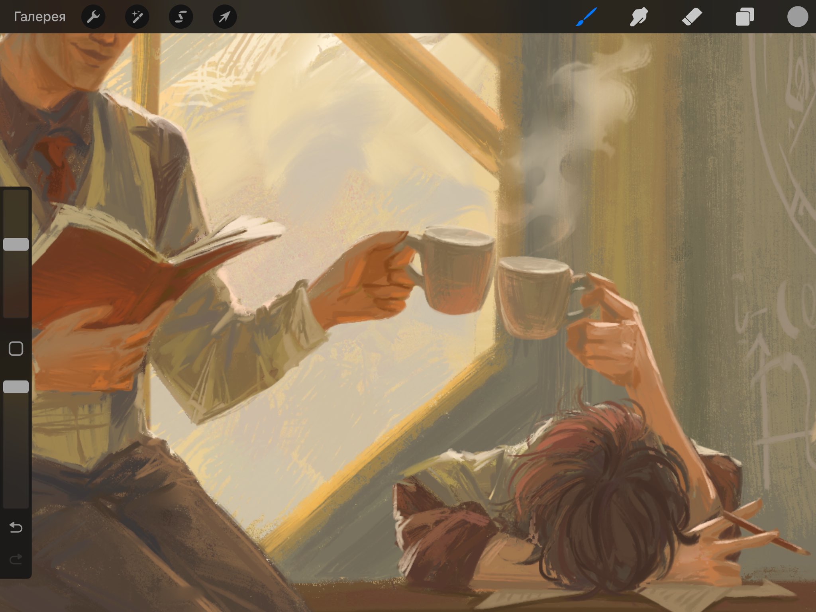Click the brush opacity slider handle

coord(16,387)
